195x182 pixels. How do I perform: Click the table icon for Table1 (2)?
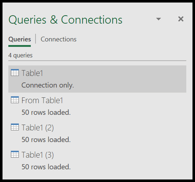click(15, 127)
